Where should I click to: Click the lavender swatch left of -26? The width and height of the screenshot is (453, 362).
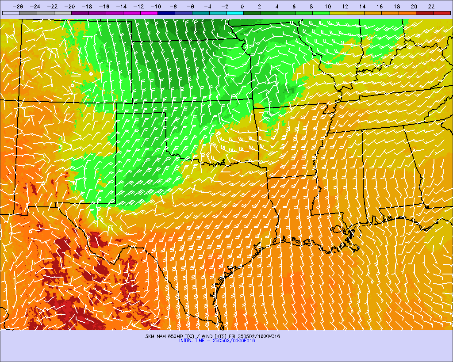coord(11,13)
